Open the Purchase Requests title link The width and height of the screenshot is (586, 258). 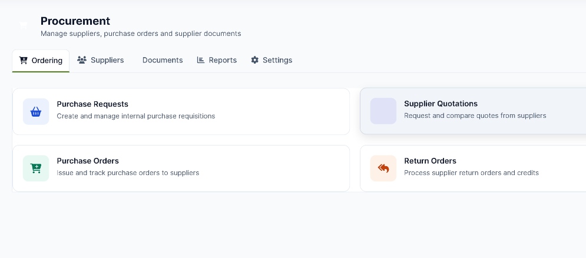coord(92,104)
